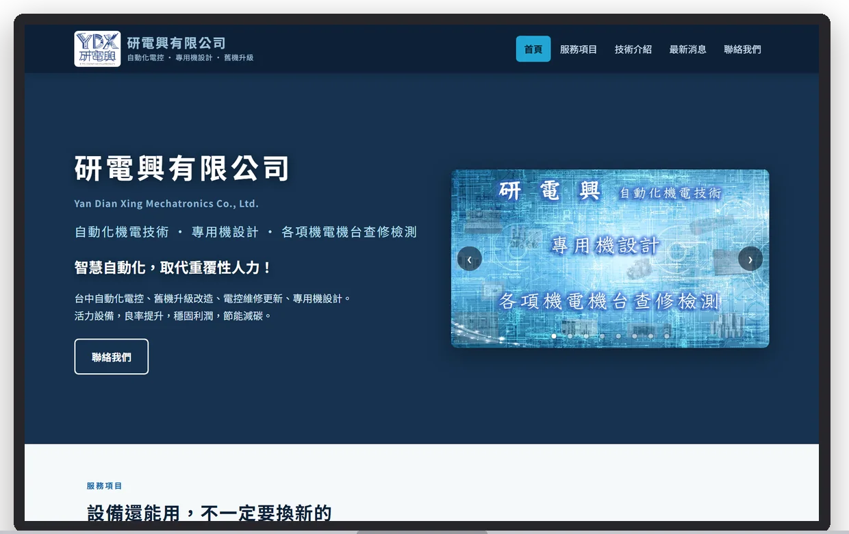Select first carousel indicator dot
This screenshot has width=849, height=534.
pos(554,336)
